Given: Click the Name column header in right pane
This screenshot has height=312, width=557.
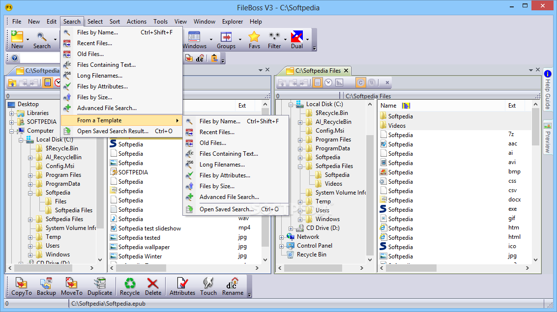Looking at the screenshot, I should click(388, 106).
